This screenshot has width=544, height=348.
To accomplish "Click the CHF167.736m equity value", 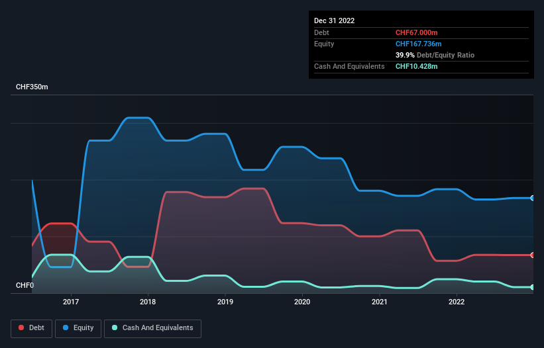I will point(418,44).
